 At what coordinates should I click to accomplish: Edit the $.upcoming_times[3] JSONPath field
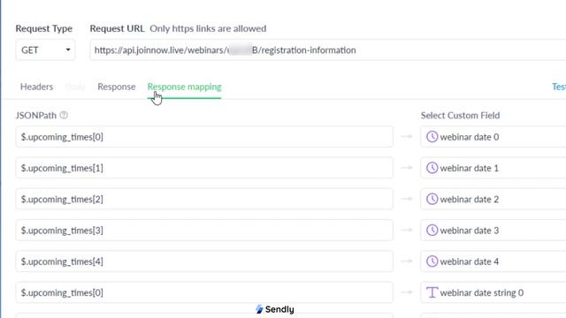pyautogui.click(x=204, y=230)
